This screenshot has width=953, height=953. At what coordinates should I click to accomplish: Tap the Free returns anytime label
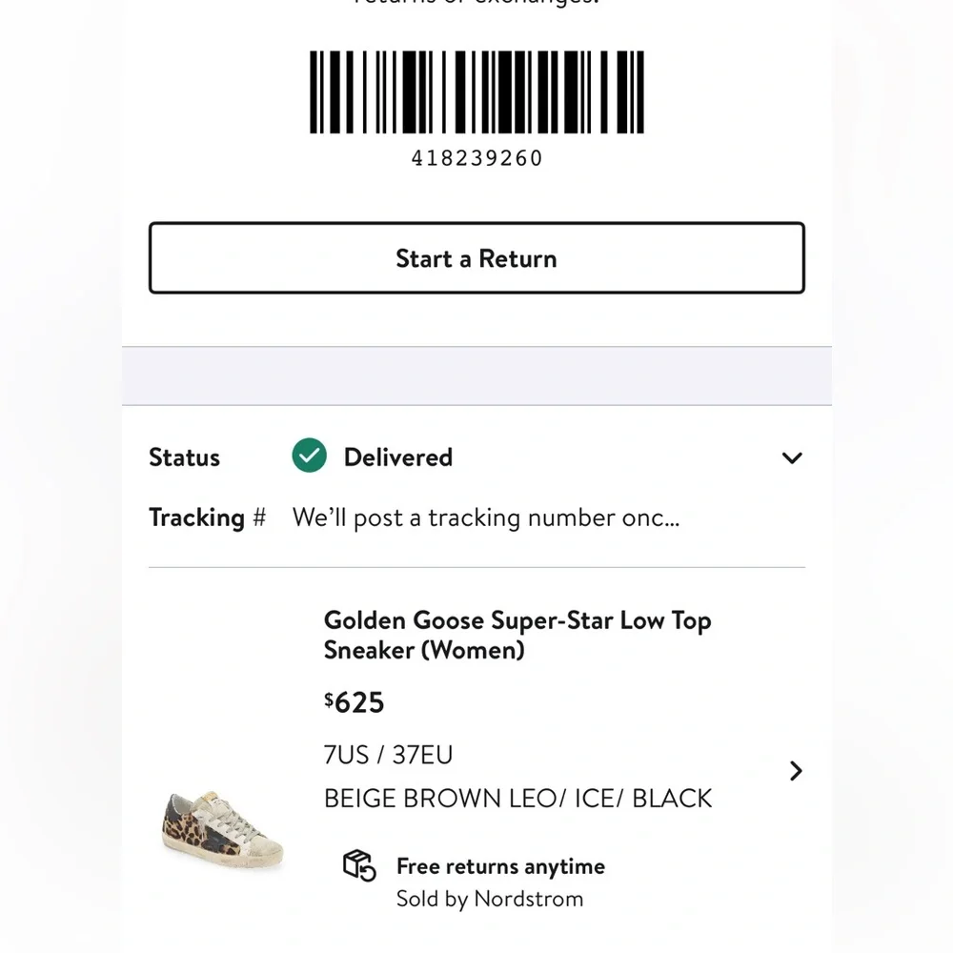point(500,866)
